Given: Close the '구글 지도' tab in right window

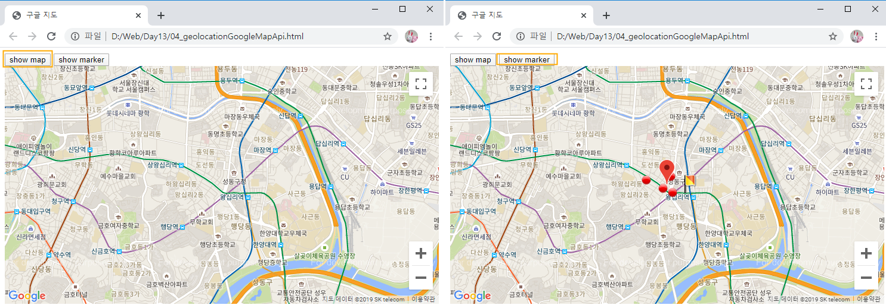Looking at the screenshot, I should [584, 15].
